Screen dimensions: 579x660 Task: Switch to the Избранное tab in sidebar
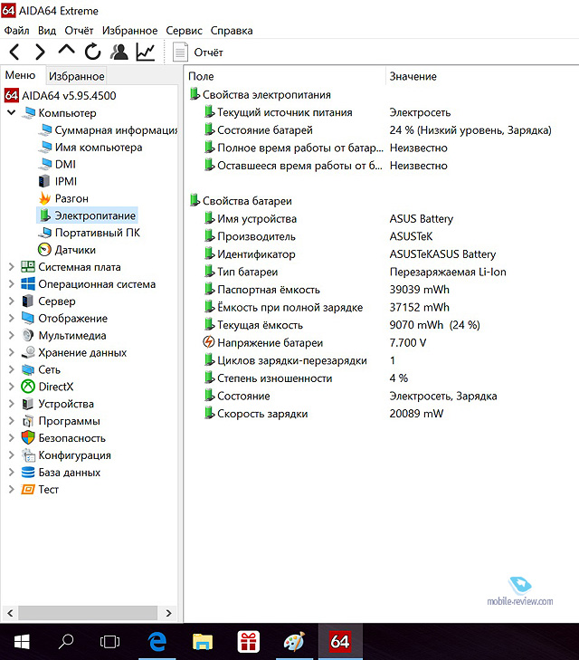click(77, 76)
